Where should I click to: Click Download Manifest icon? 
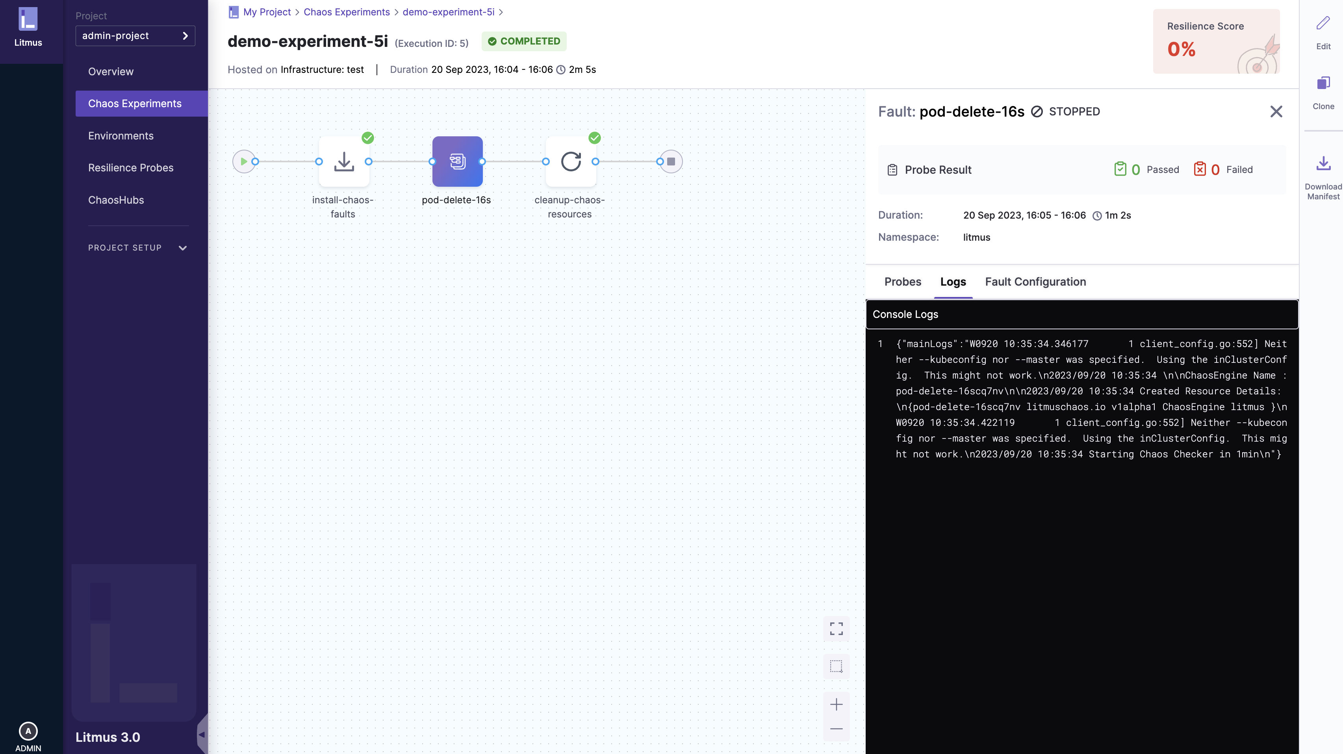(1323, 164)
